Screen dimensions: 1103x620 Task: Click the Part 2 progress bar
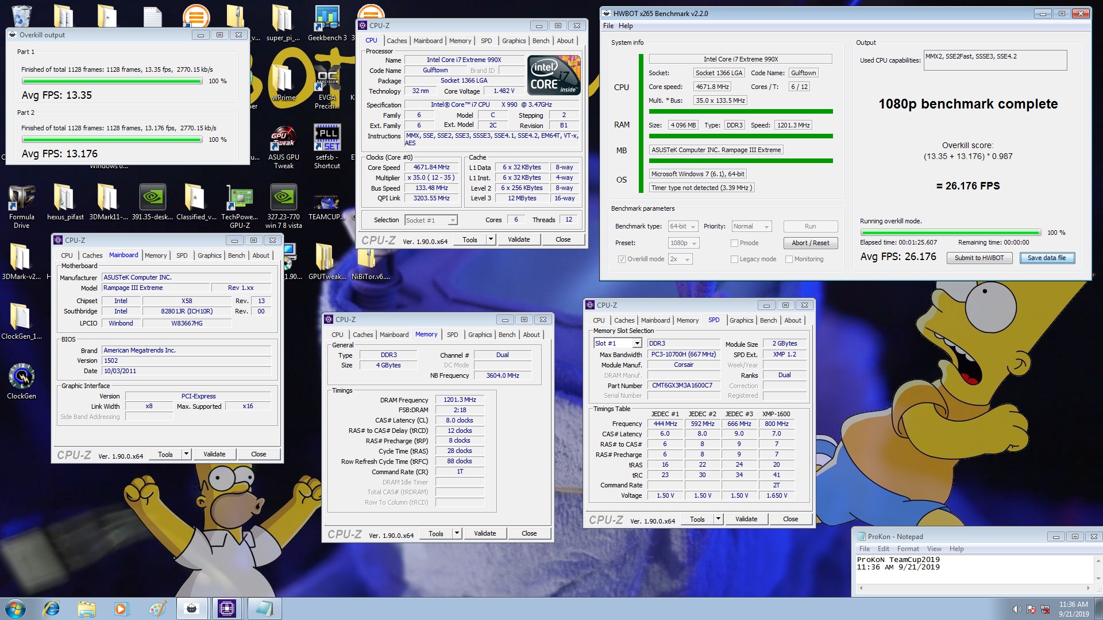(x=112, y=140)
